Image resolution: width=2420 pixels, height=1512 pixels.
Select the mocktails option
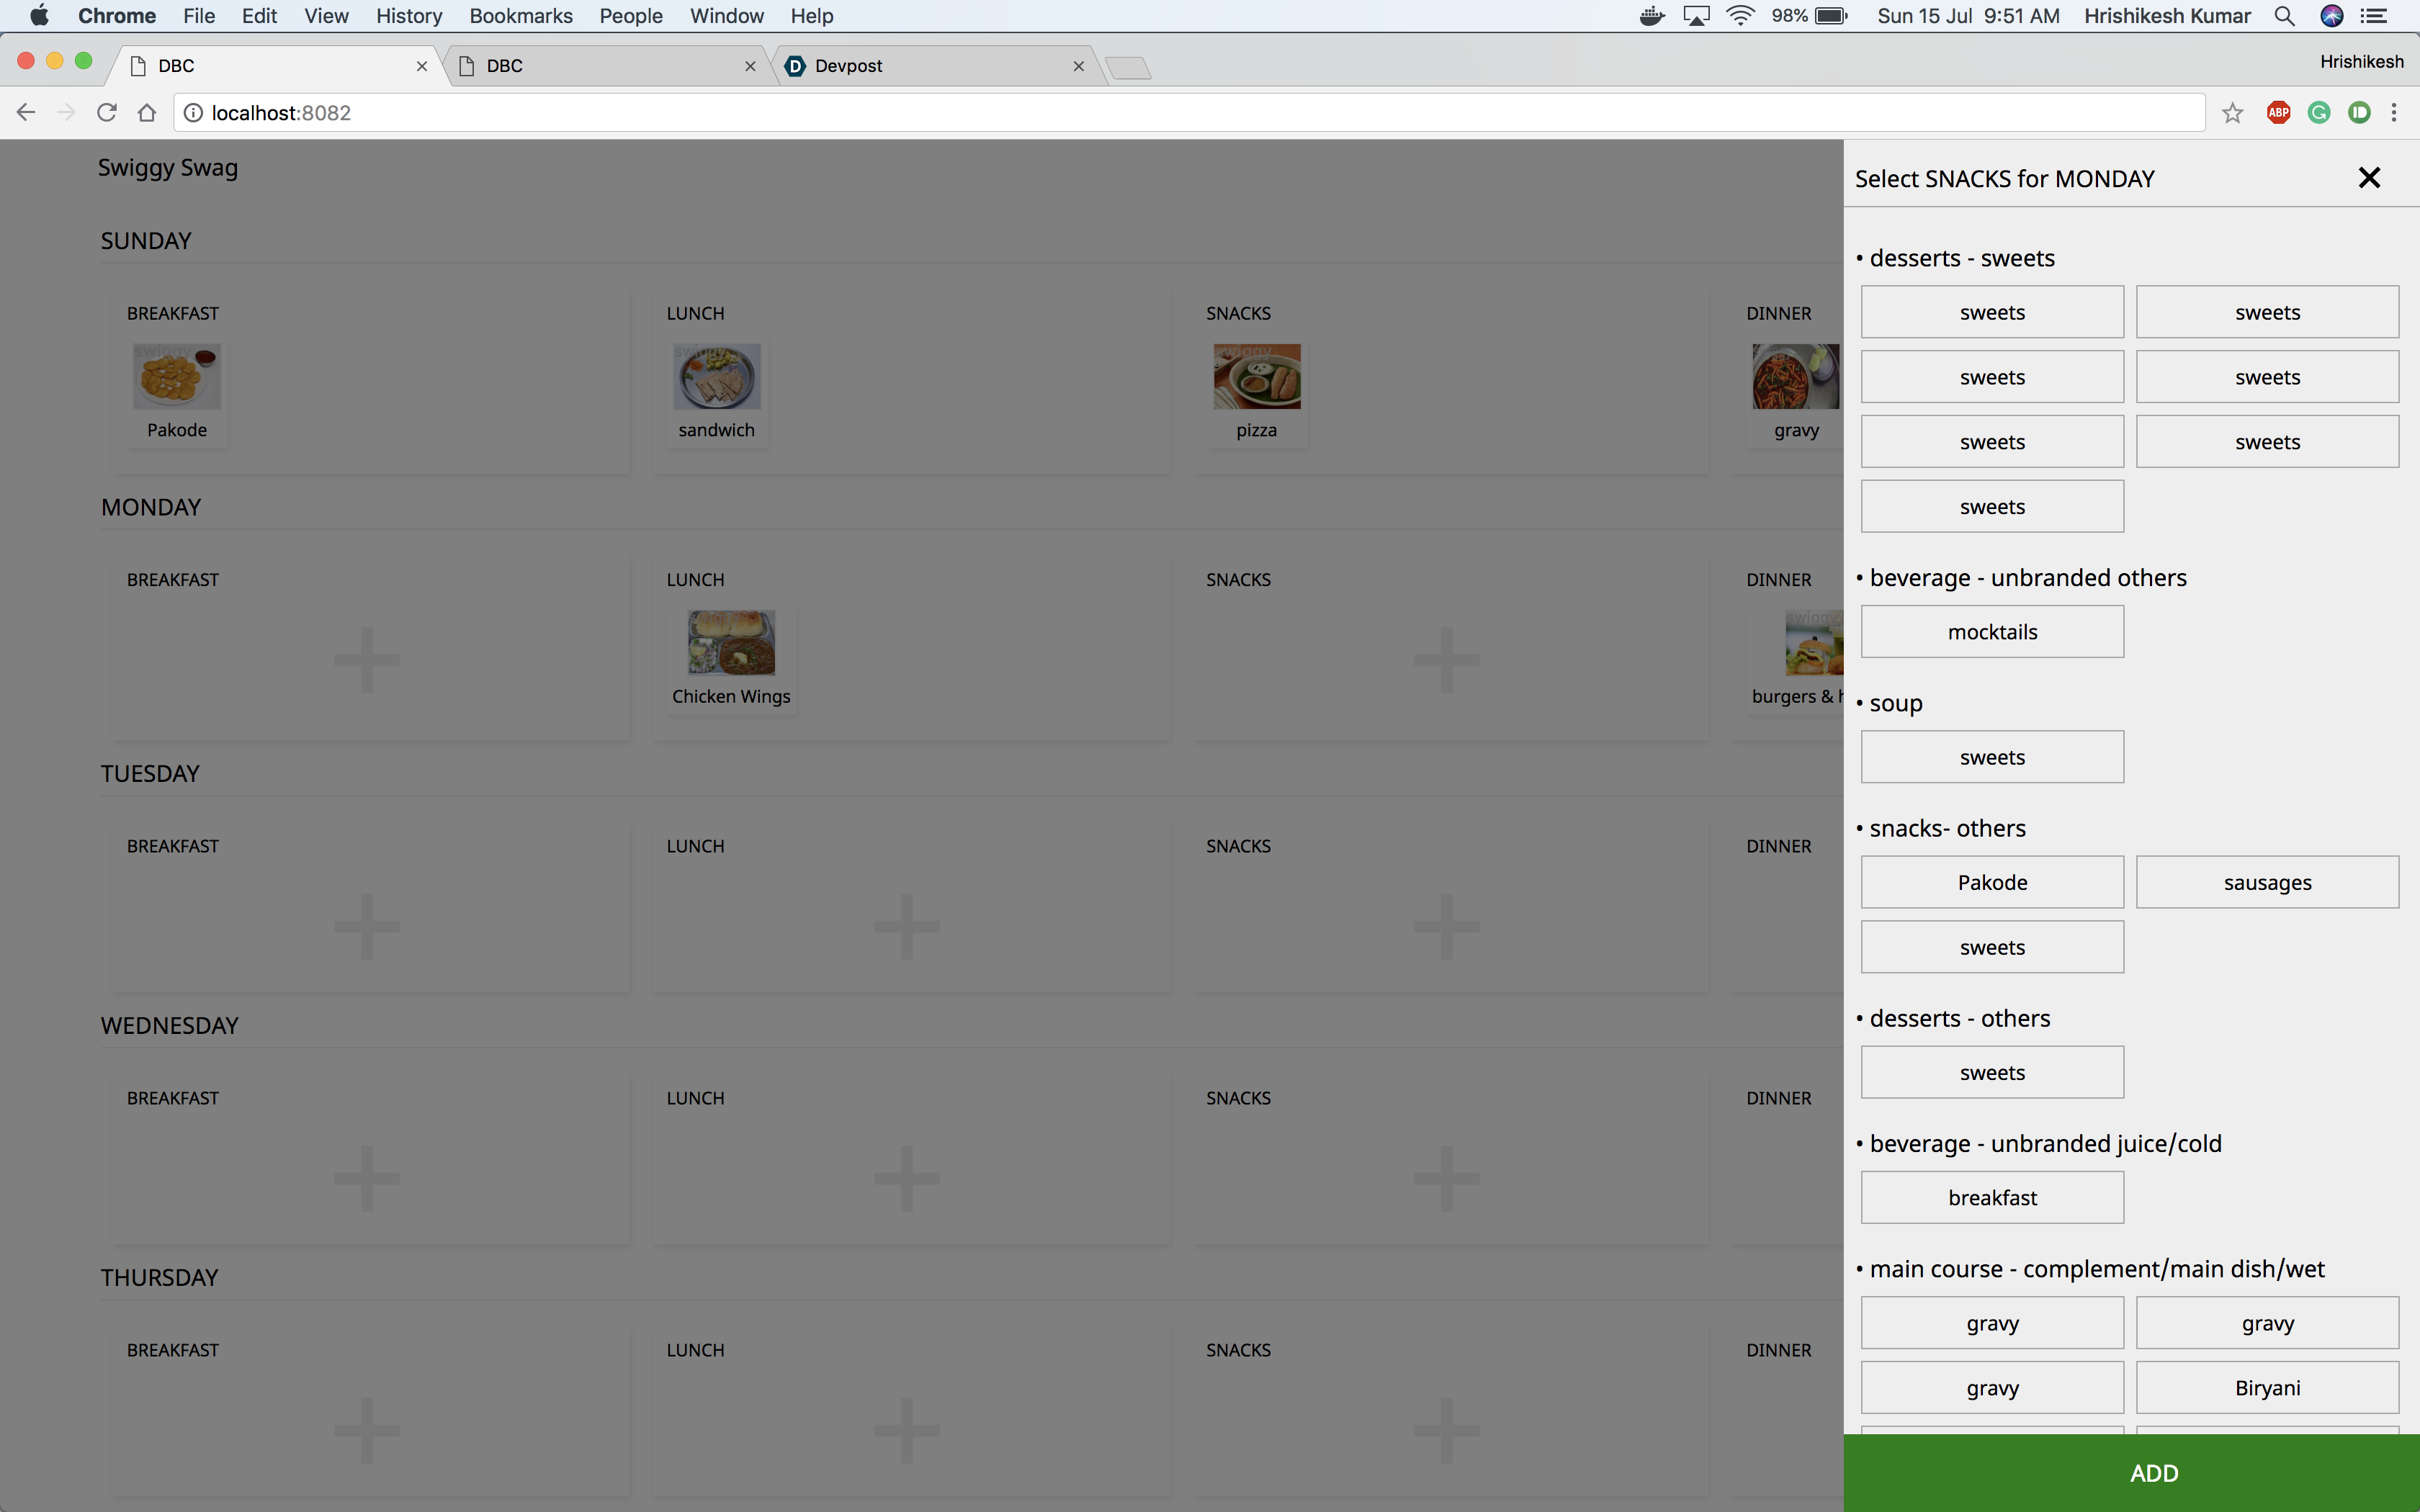tap(1991, 632)
